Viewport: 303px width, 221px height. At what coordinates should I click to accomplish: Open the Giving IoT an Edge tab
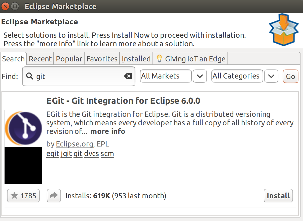click(191, 59)
